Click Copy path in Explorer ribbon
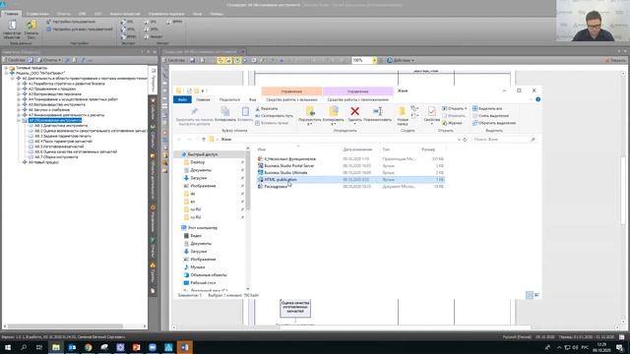This screenshot has width=630, height=354. click(275, 116)
